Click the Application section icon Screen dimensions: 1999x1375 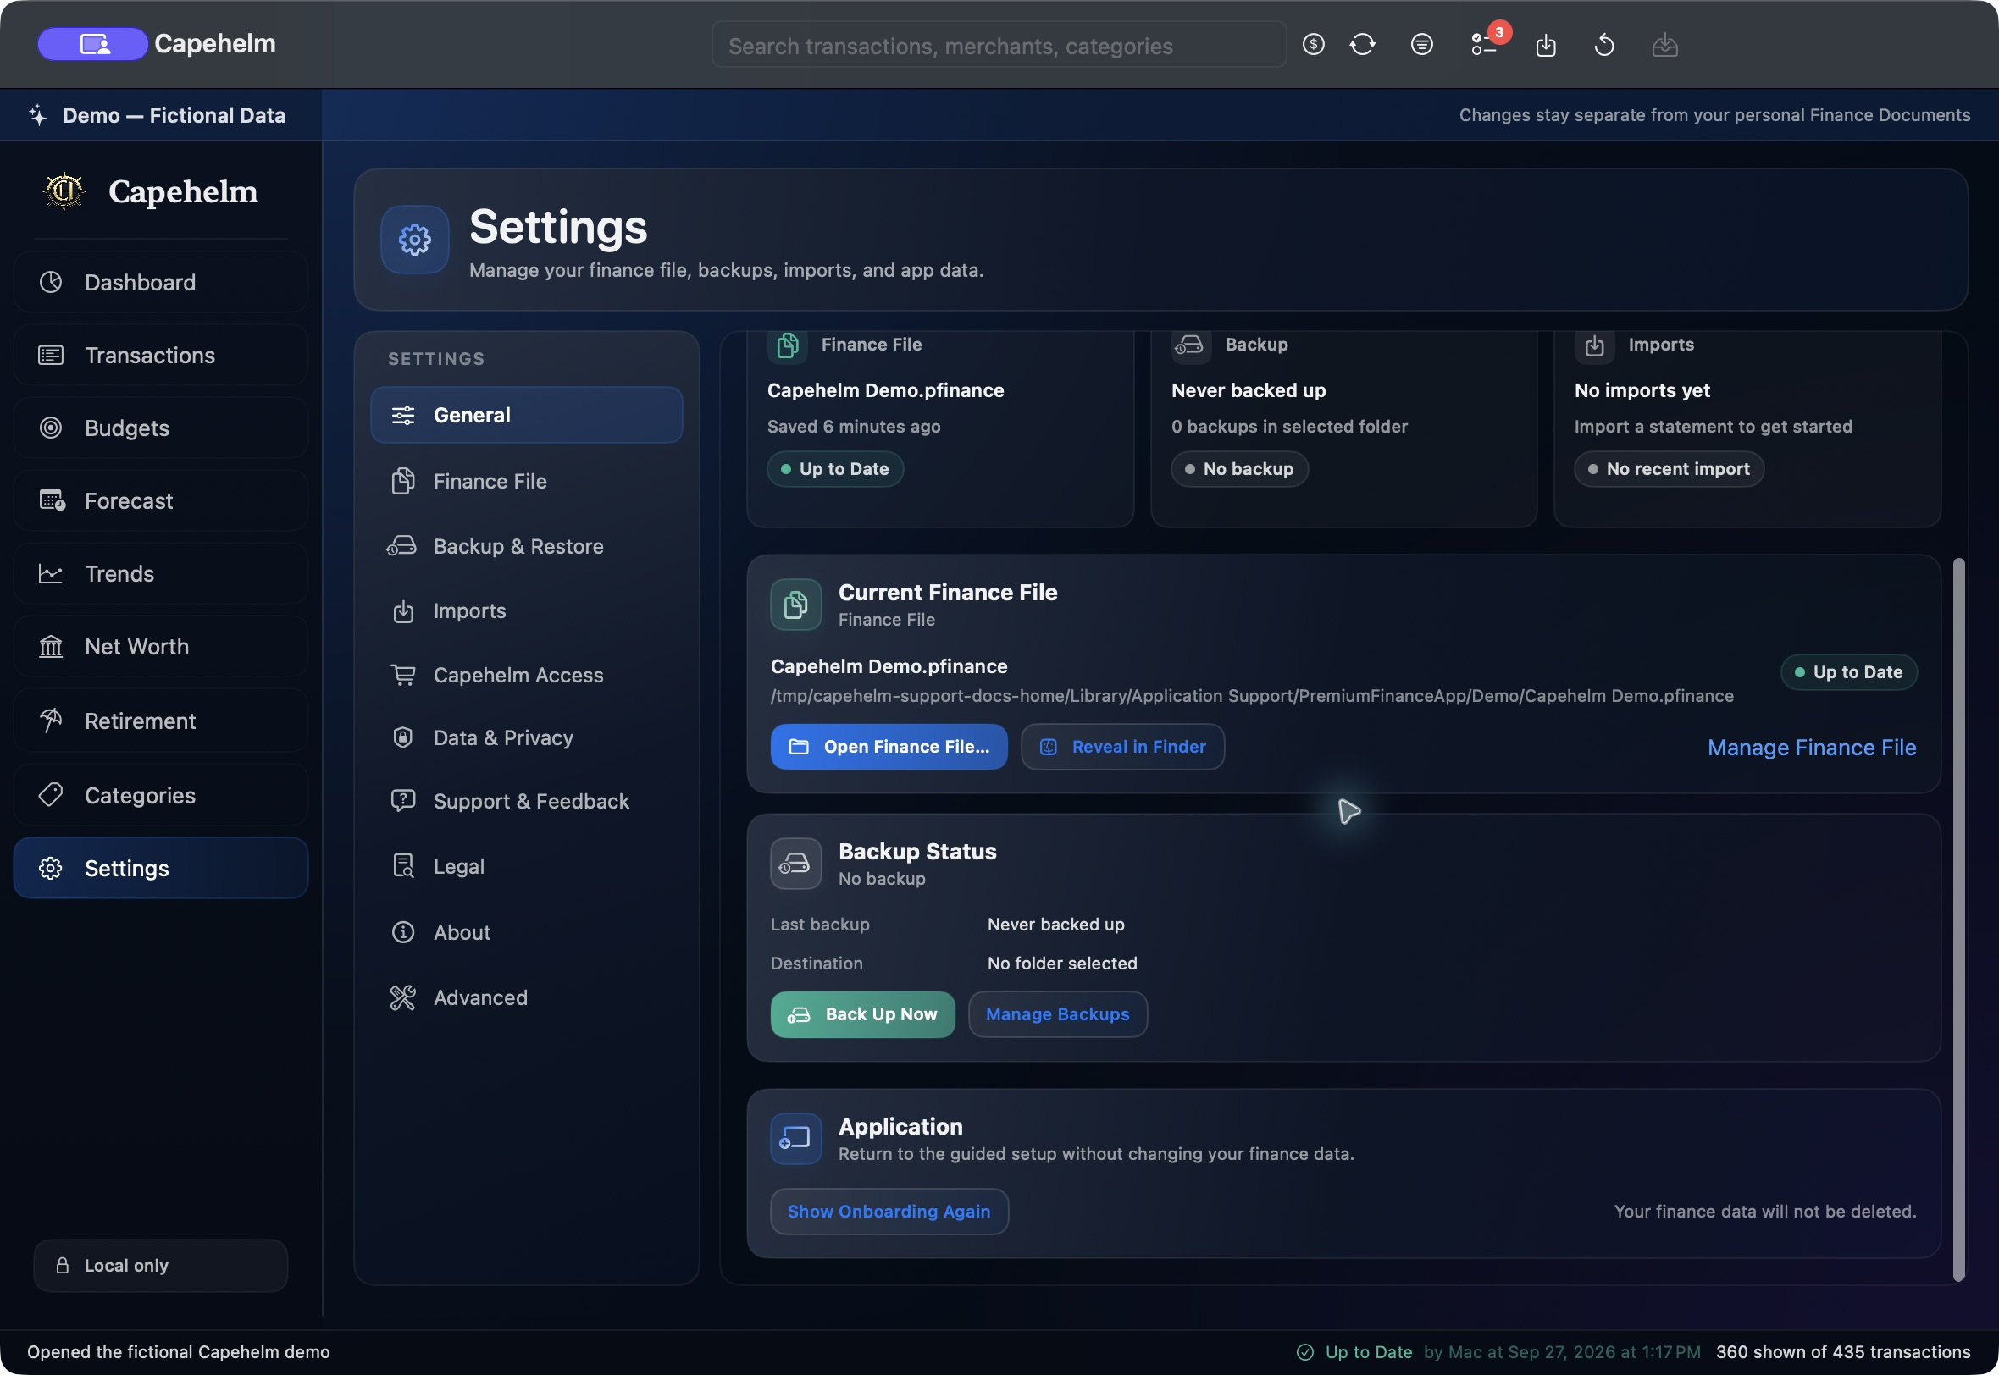pos(795,1139)
